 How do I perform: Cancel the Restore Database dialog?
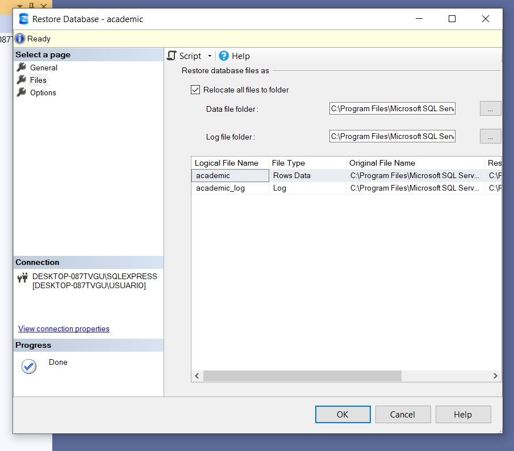click(x=403, y=414)
